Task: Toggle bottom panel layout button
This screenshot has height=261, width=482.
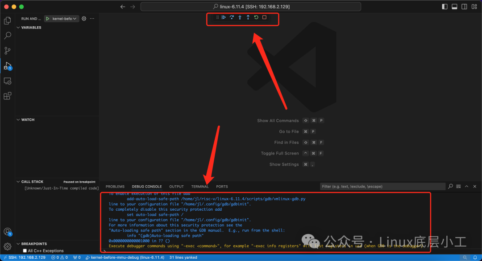Action: [x=454, y=7]
